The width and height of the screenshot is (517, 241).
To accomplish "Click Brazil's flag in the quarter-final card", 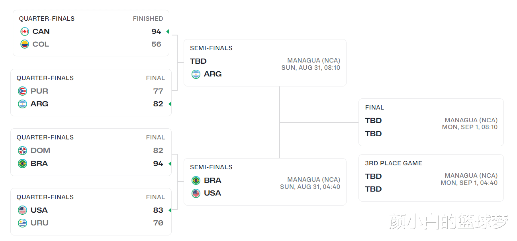I will coord(22,163).
